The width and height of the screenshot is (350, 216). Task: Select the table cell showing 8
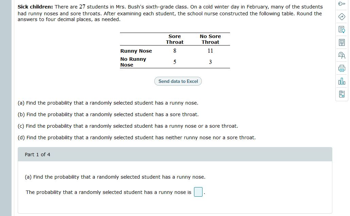point(174,51)
